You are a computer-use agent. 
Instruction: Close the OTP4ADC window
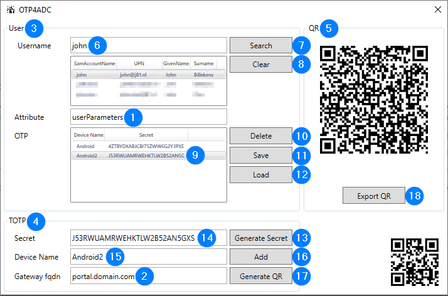coord(438,9)
